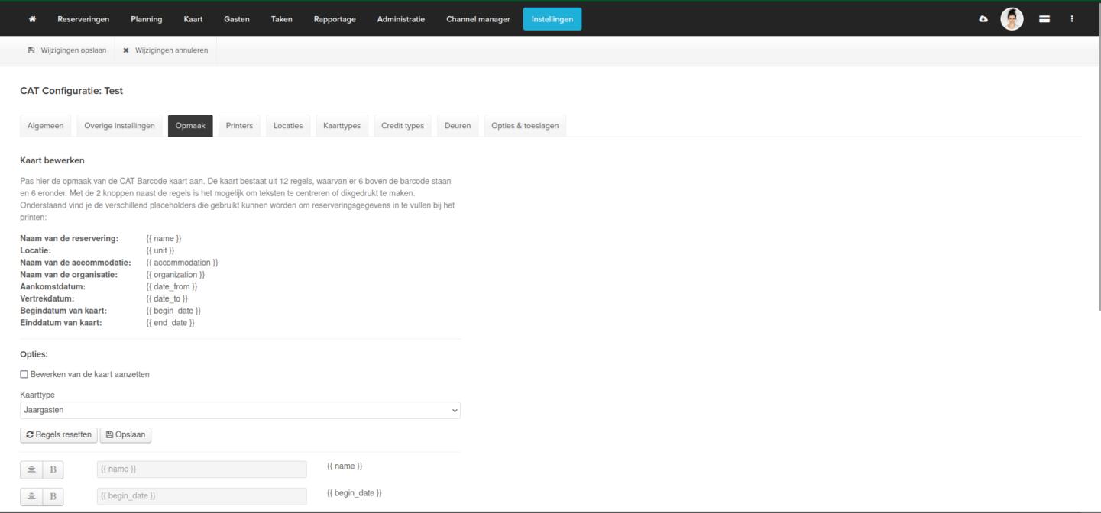Switch to the Kaarttypes tab
Viewport: 1101px width, 513px height.
click(342, 126)
